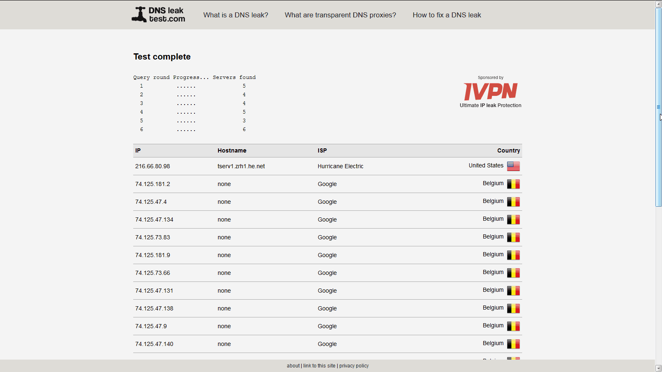Click 'none' hostname in 74.125.73.66 row

click(224, 273)
